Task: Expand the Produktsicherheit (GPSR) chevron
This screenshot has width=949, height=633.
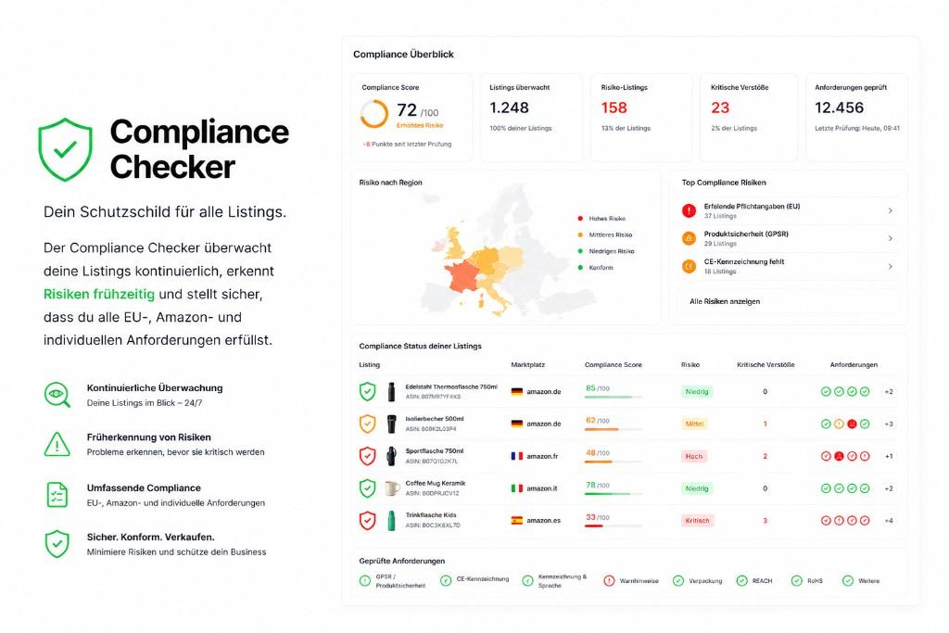Action: coord(891,238)
